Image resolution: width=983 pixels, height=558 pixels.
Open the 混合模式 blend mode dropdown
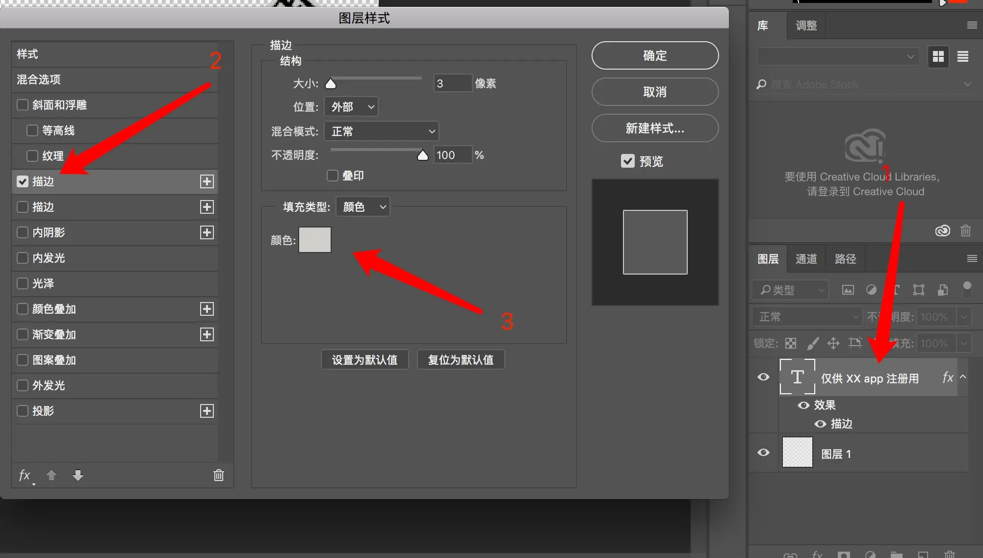click(382, 131)
